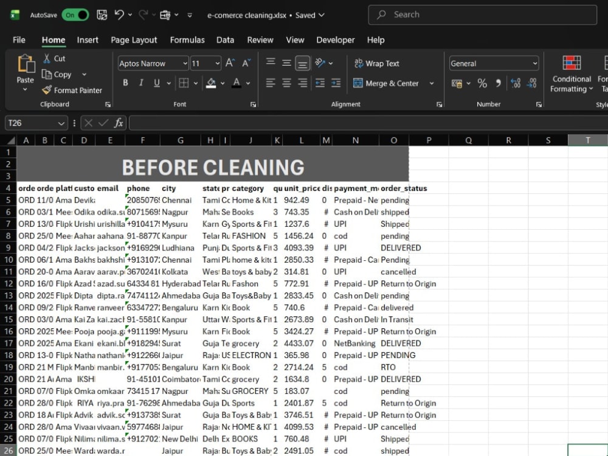The width and height of the screenshot is (608, 456).
Task: Open Font settings dialog launcher
Action: tap(253, 105)
